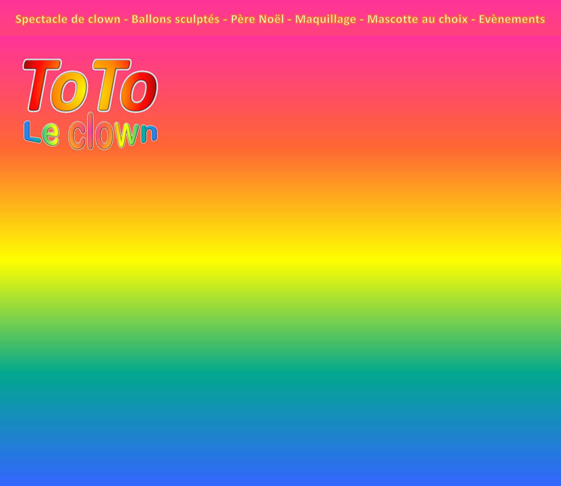Select 'Père Noël' in the top banner
Image resolution: width=561 pixels, height=486 pixels.
point(257,20)
